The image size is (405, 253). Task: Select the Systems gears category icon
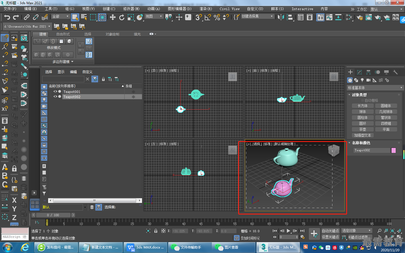(387, 80)
